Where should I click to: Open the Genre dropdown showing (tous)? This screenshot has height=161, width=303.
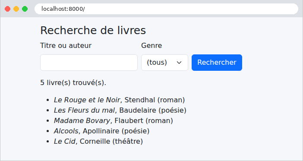[x=164, y=63]
